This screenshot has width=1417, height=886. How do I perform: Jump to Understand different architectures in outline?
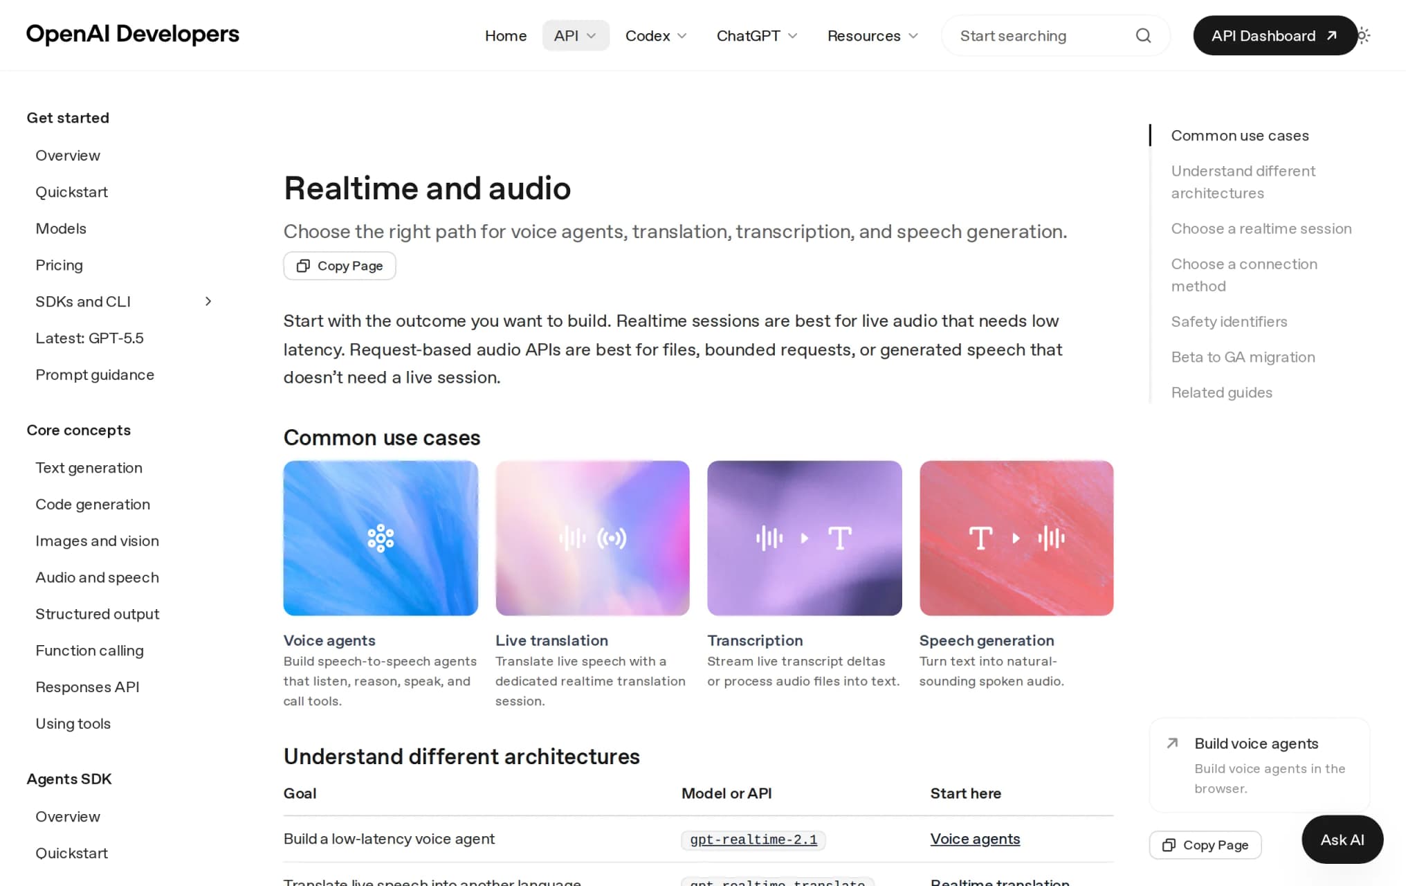tap(1243, 182)
